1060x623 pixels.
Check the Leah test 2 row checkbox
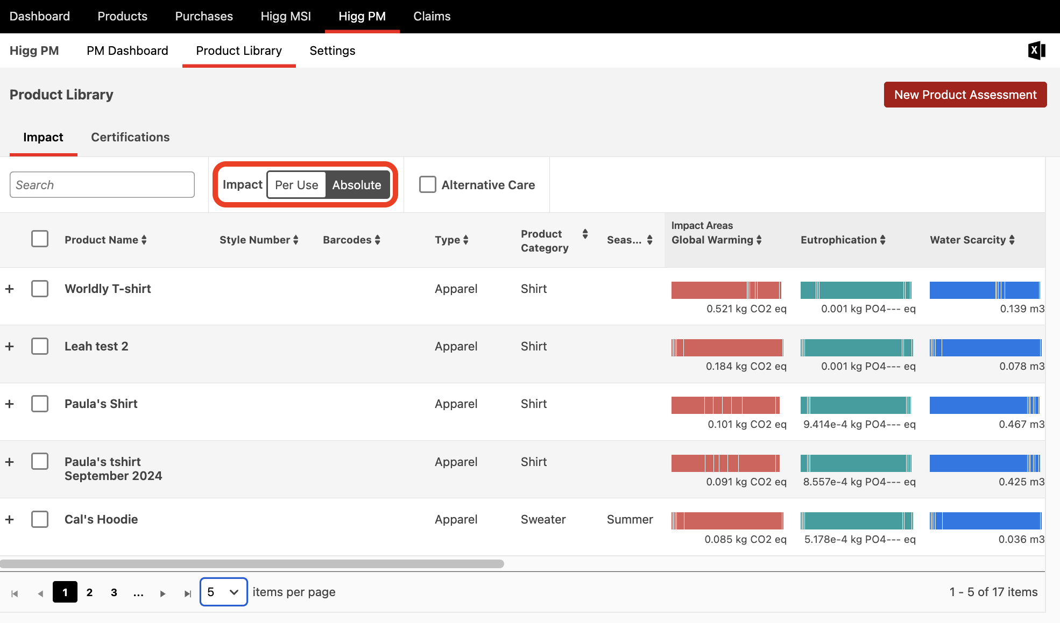(40, 346)
